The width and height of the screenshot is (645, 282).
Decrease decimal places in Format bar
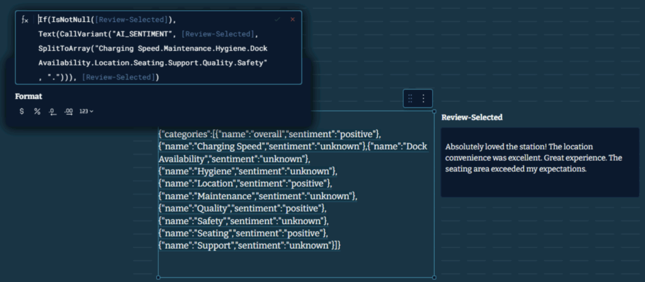[53, 111]
